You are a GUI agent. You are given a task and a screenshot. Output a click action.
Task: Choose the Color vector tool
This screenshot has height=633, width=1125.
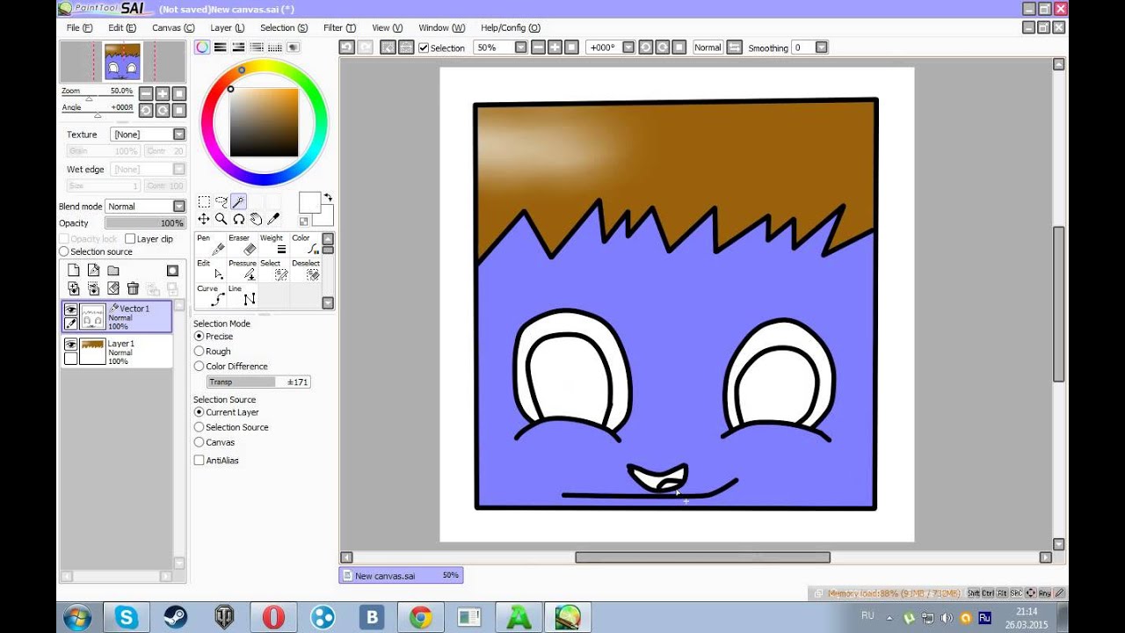tap(306, 244)
